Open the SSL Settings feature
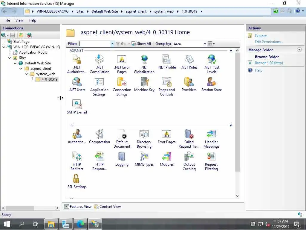Screen dimensions: 306x230 [x=77, y=182]
